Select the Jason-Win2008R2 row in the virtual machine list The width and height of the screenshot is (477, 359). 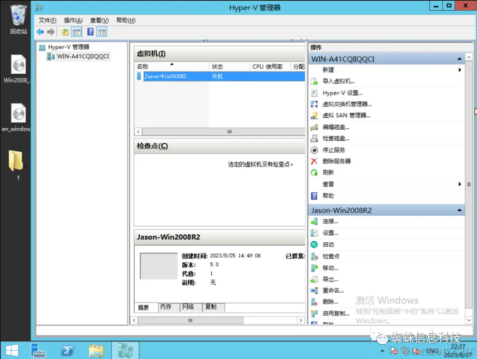tap(220, 76)
